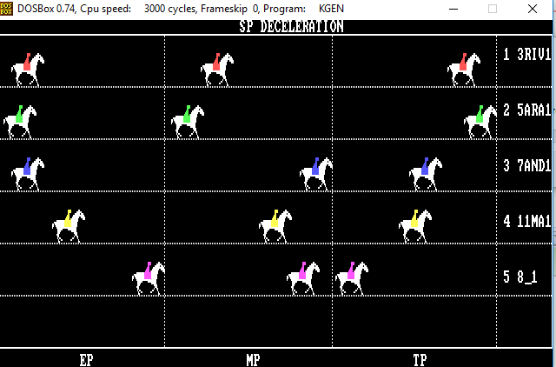Choose the yellow horse in the TP column

[x=415, y=226]
